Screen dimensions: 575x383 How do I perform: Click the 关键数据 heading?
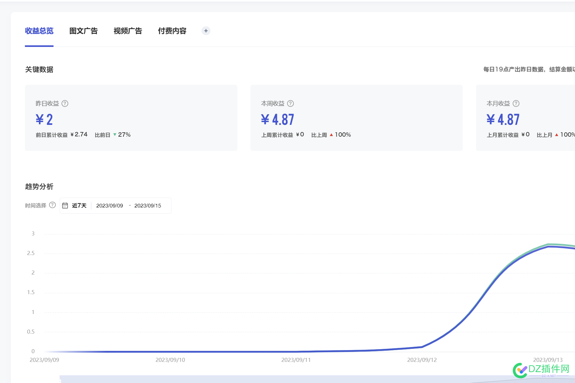click(39, 69)
